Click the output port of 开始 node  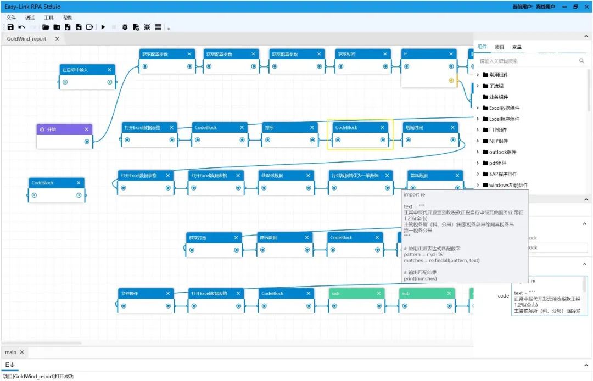pos(87,141)
